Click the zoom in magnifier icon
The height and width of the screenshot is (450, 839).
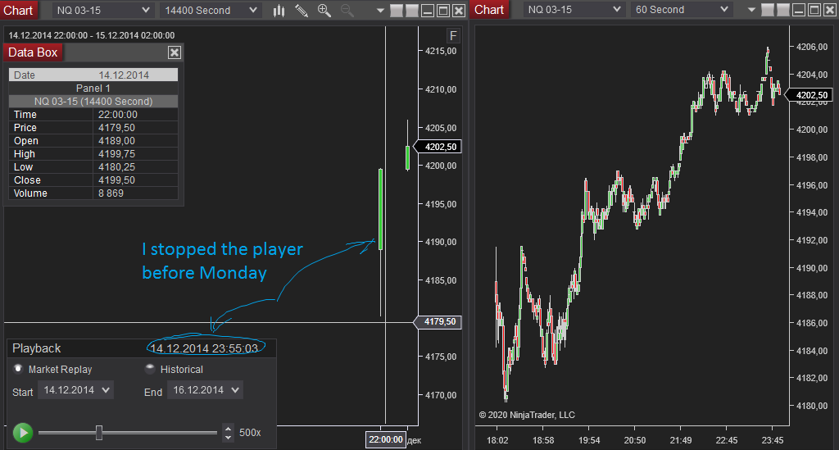point(324,10)
